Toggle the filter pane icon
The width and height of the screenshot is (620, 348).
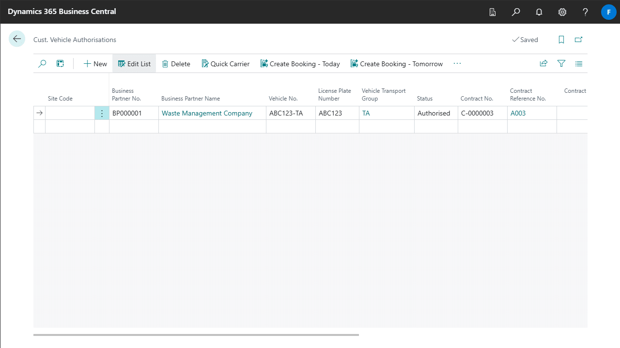coord(561,63)
